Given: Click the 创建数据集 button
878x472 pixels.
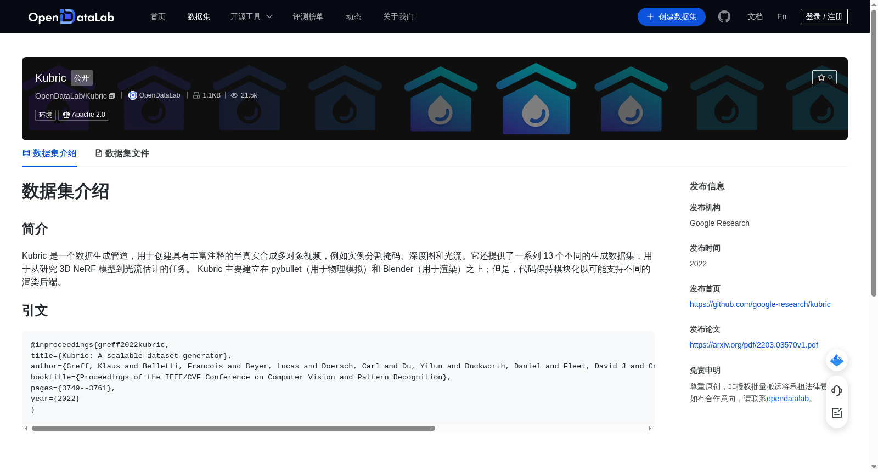Looking at the screenshot, I should [x=672, y=16].
